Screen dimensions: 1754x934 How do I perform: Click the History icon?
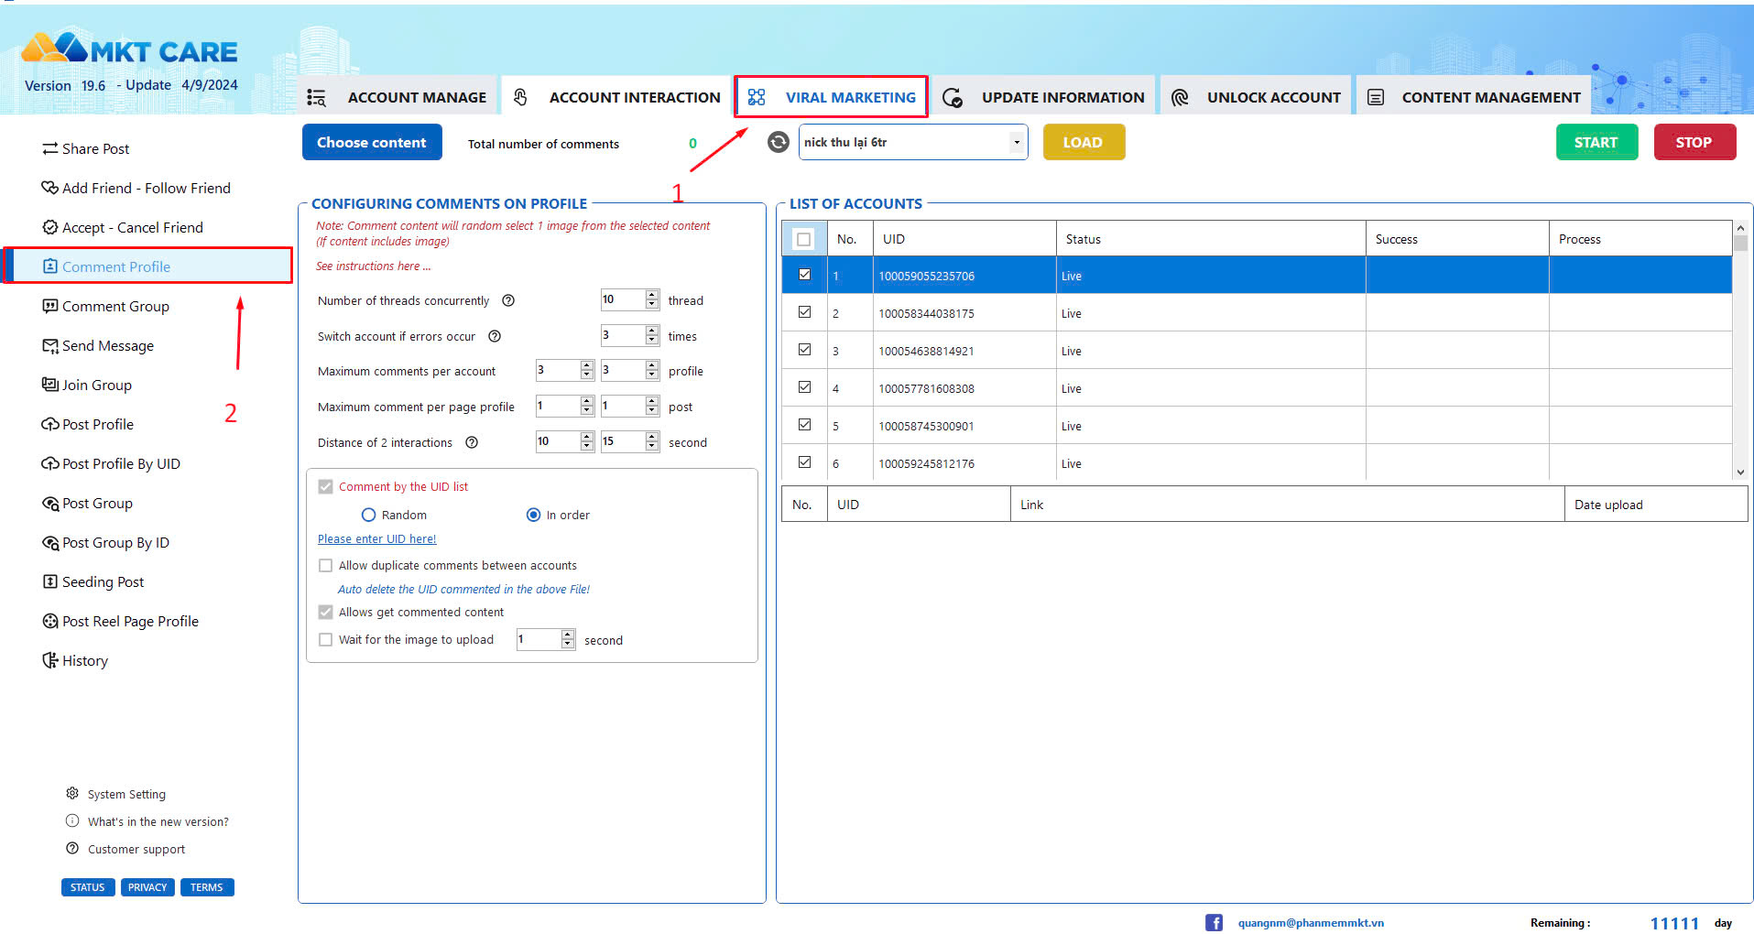pyautogui.click(x=50, y=660)
